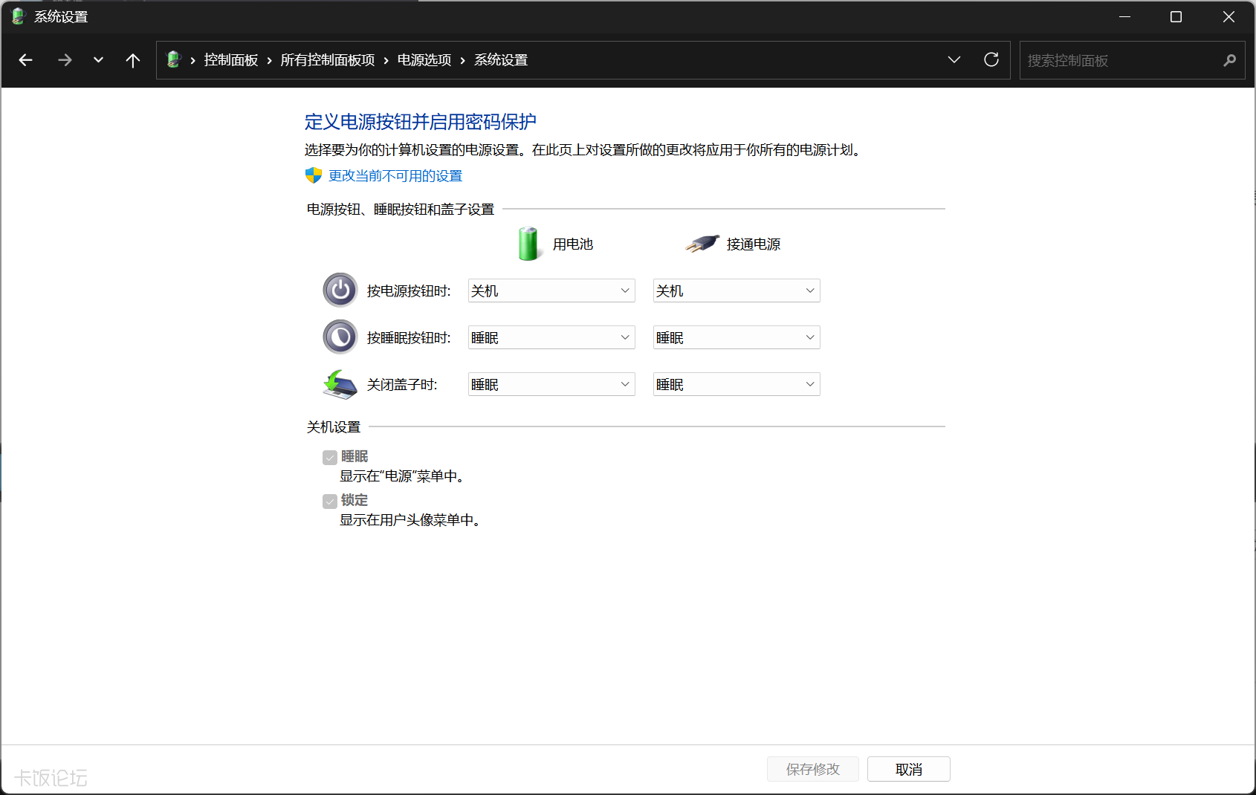Go back using the back arrow
Screen dimensions: 1256x795
[26, 60]
